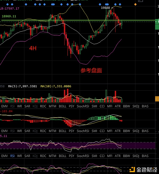Viewport: 159px width, 174px height.
Task: Choose MFI tab beneath the MACD histogram
Action: tap(110, 131)
